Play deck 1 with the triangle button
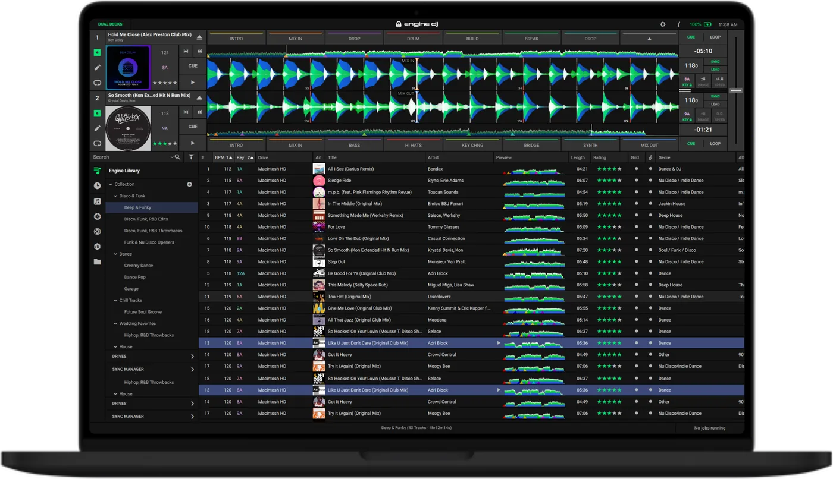The image size is (833, 479). point(193,83)
